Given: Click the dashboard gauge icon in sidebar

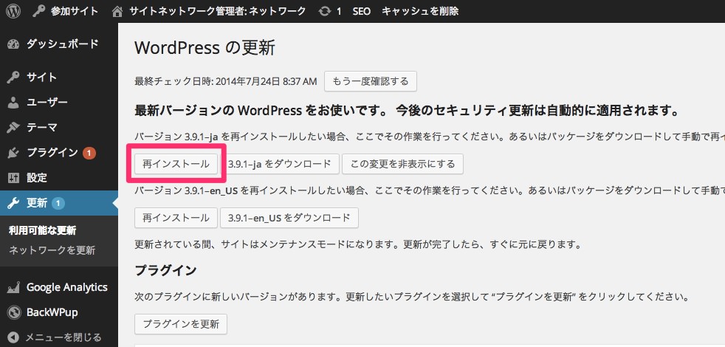Looking at the screenshot, I should point(13,44).
